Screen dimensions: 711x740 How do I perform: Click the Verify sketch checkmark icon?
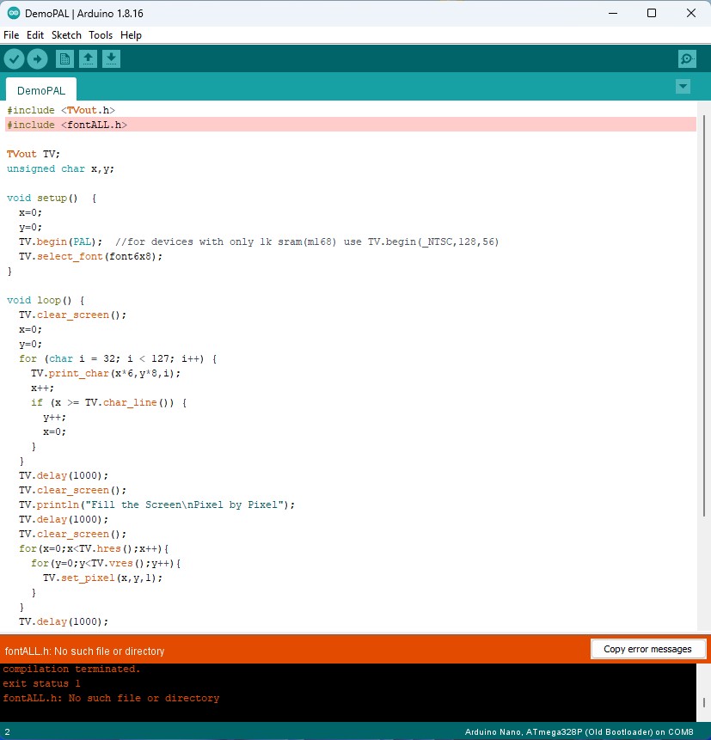(15, 58)
